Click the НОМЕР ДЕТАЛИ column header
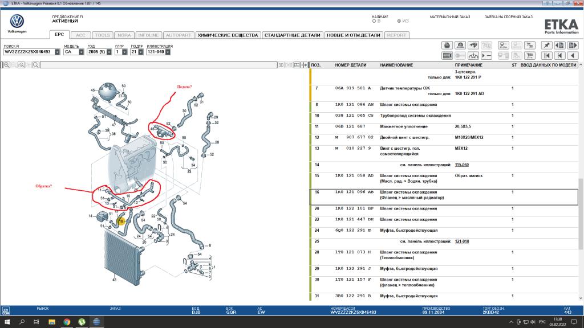The image size is (584, 328). (351, 65)
